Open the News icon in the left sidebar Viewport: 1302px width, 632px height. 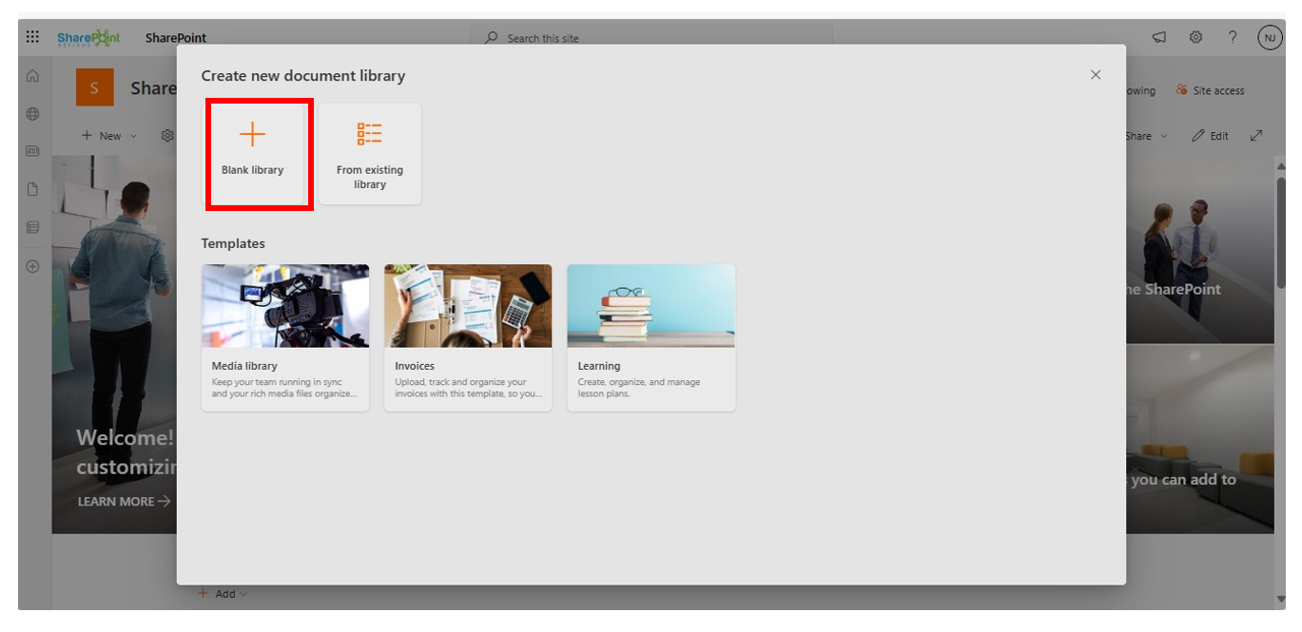[x=32, y=149]
